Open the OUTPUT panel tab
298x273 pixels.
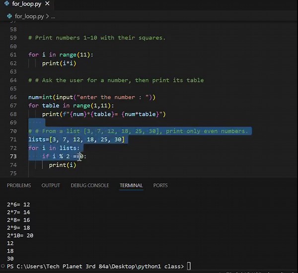tap(51, 185)
